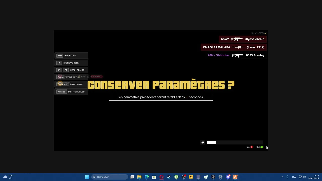
Task: Open Rockstar Games Launcher in taskbar
Action: point(191,177)
